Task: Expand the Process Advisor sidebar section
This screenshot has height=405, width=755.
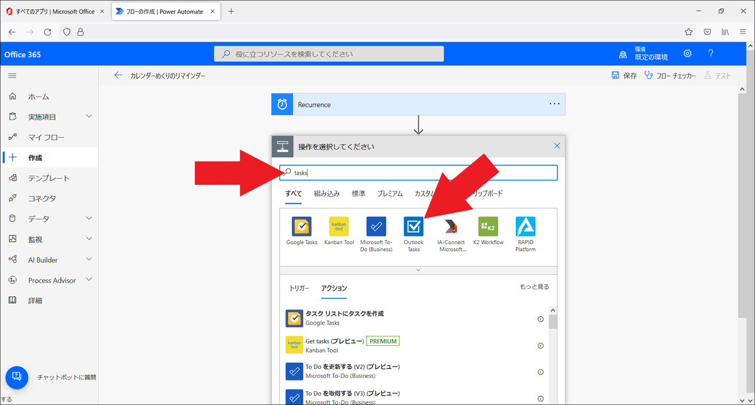Action: point(89,280)
